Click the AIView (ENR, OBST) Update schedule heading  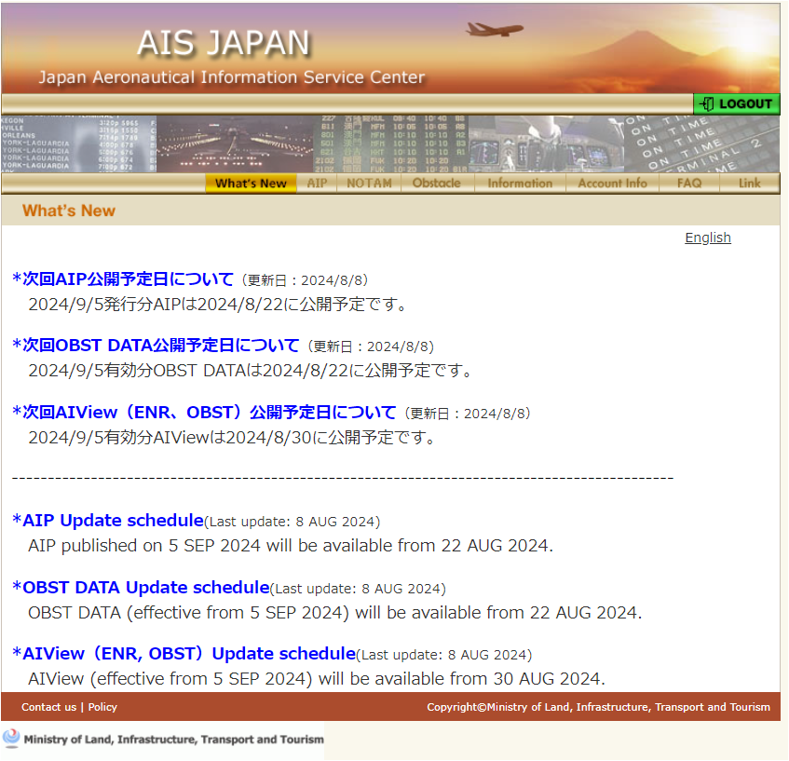pyautogui.click(x=184, y=653)
